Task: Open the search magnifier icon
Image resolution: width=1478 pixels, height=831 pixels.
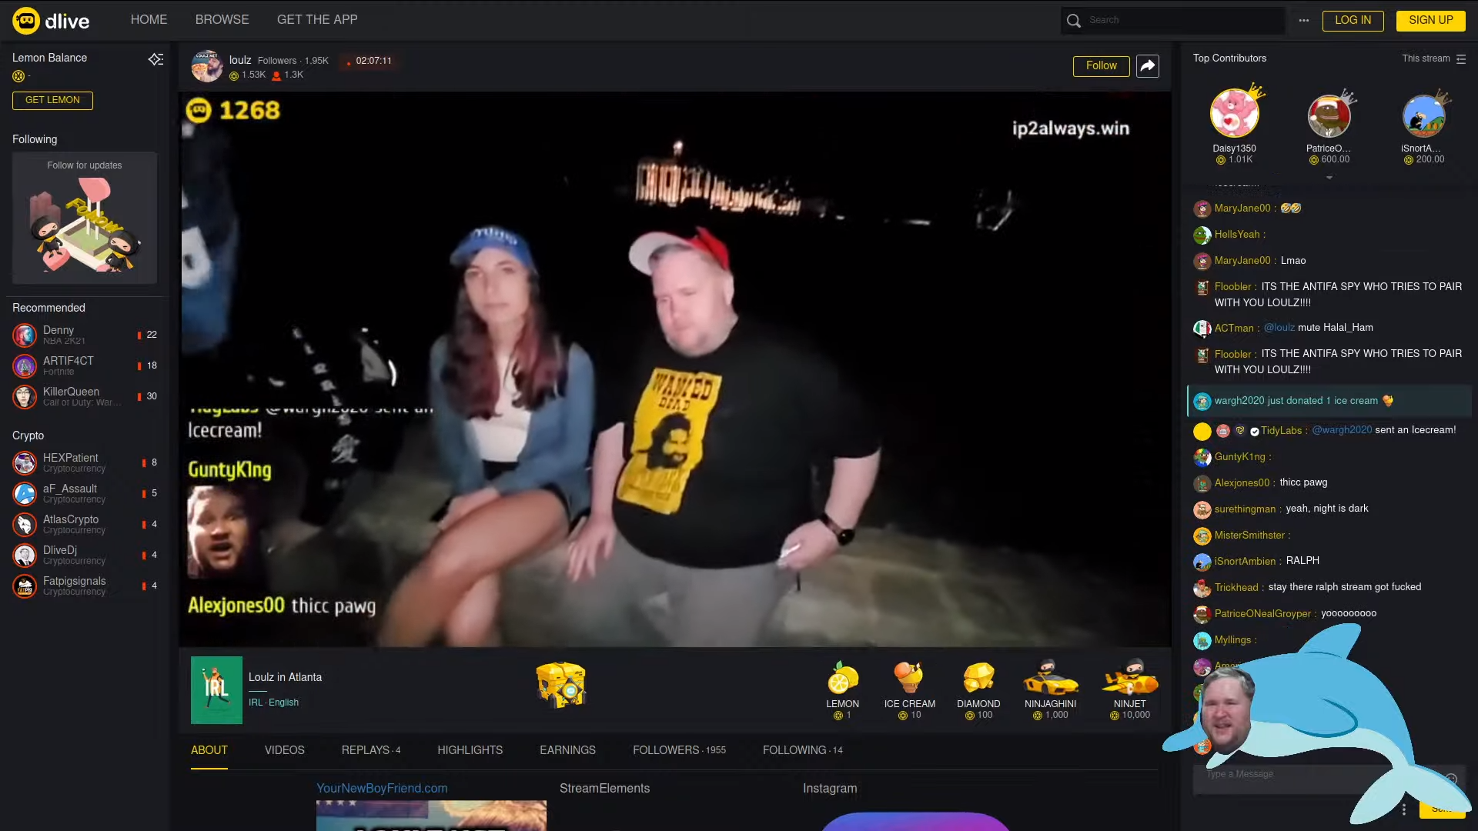Action: click(x=1074, y=21)
